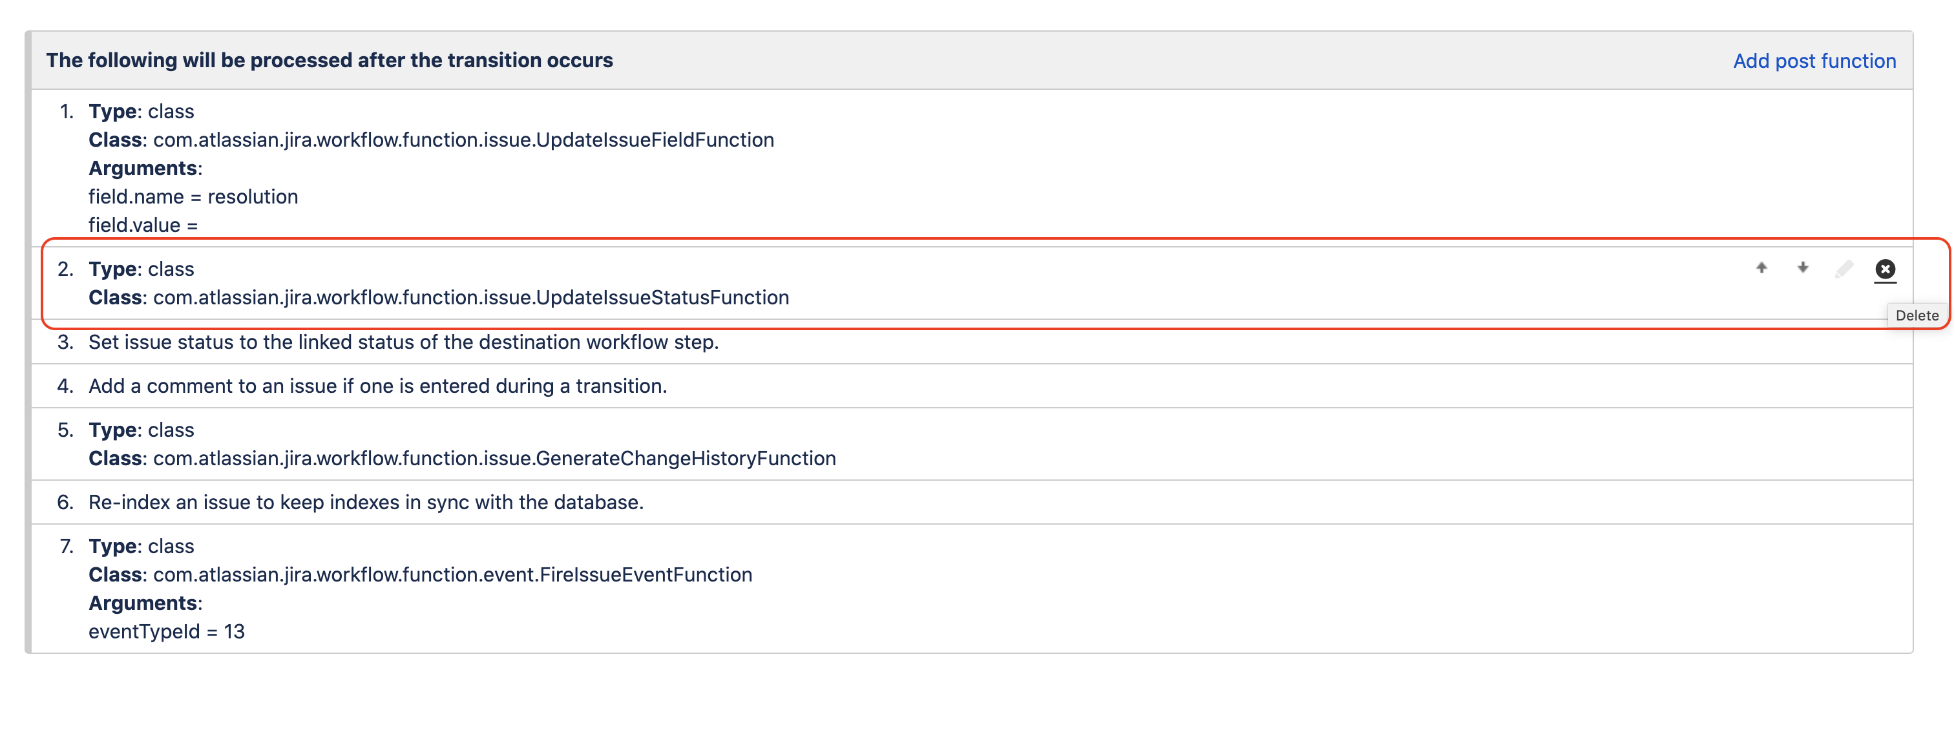Click the 'Re-index an issue' post function row

366,503
